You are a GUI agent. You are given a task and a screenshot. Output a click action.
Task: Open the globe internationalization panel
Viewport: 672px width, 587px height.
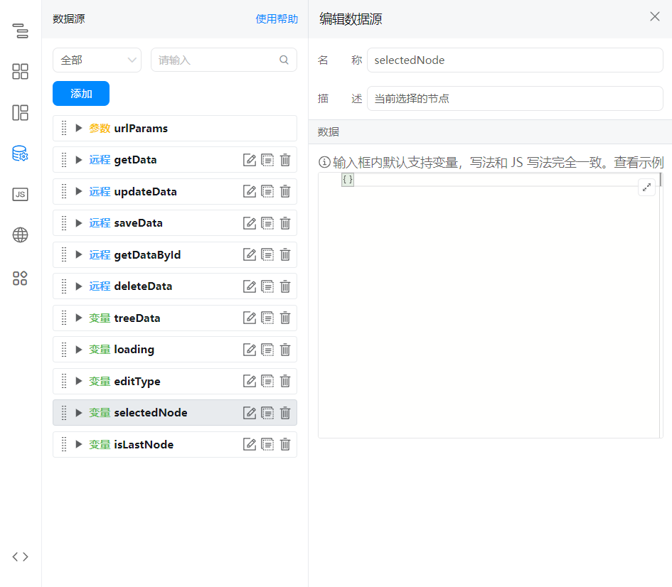click(20, 235)
